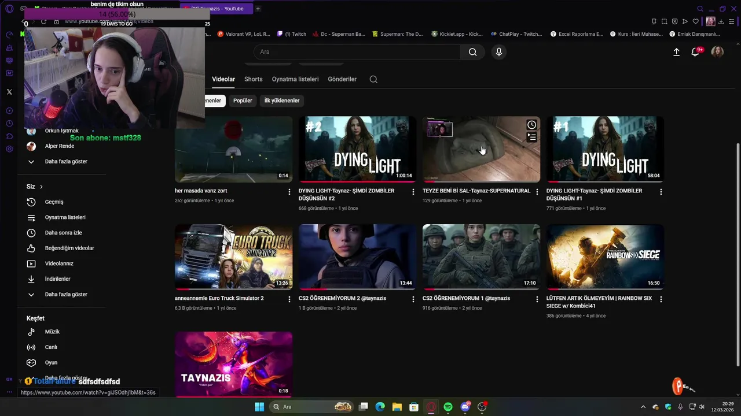Click Add to queue icon on TEYZE BENİ thumbnail
Viewport: 741px width, 416px height.
coord(531,137)
